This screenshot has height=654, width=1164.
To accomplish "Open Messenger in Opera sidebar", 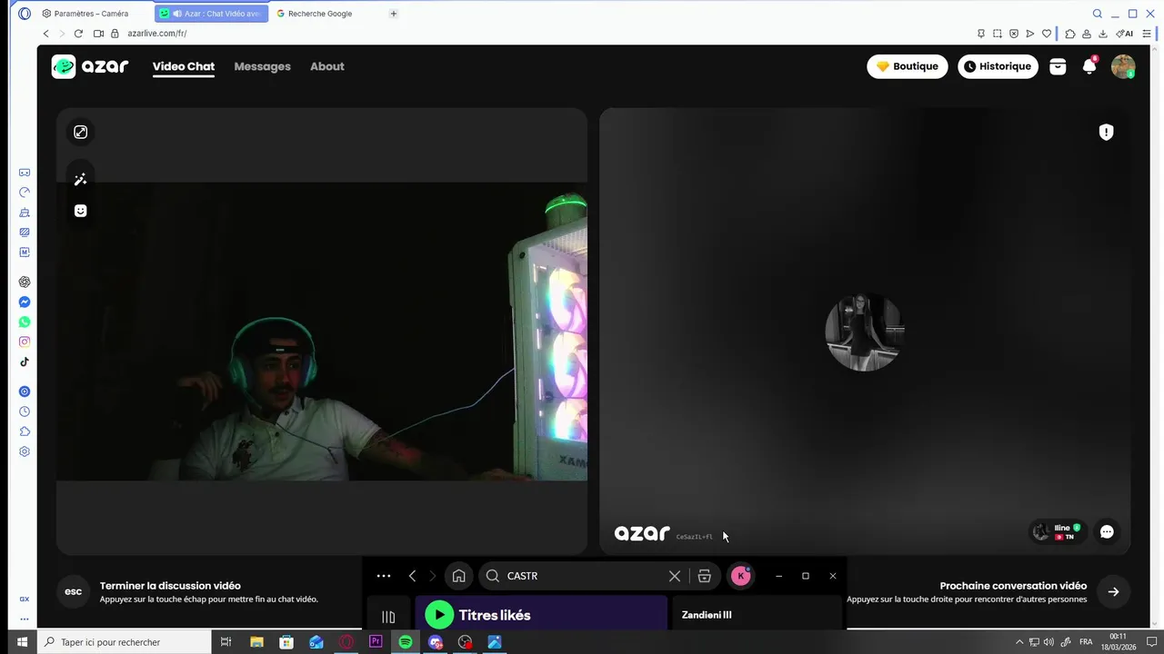I will pos(25,302).
